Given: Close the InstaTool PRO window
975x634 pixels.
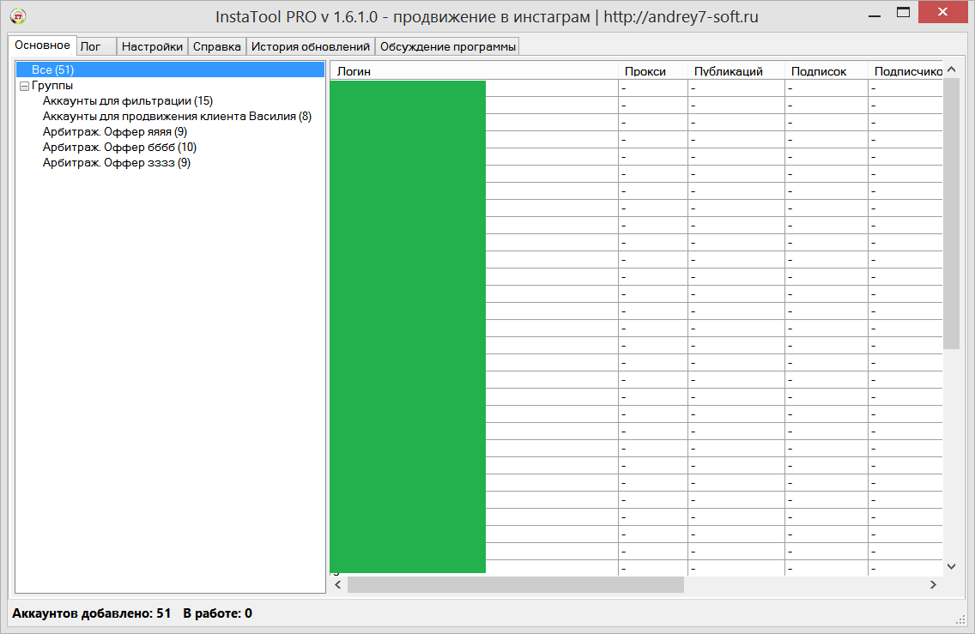Looking at the screenshot, I should [942, 12].
